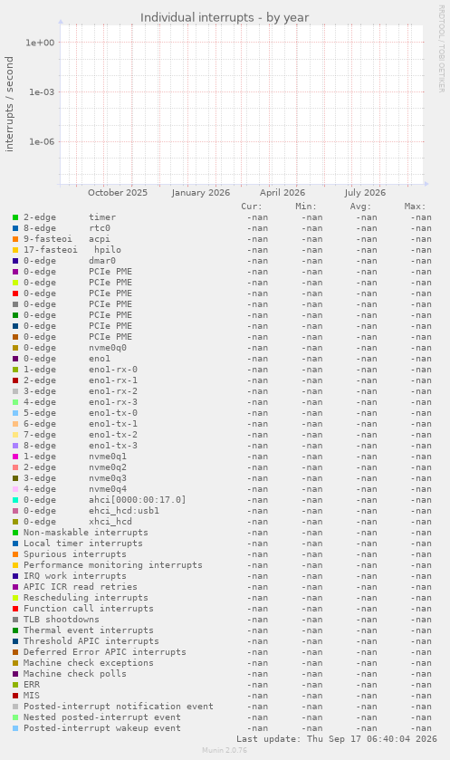This screenshot has height=760, width=450.
Task: Click the cyan swatch beside ahci[0000:00:17.0]
Action: [x=15, y=500]
